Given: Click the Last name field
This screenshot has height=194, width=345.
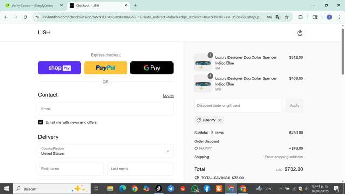Looking at the screenshot, I should [x=140, y=169].
